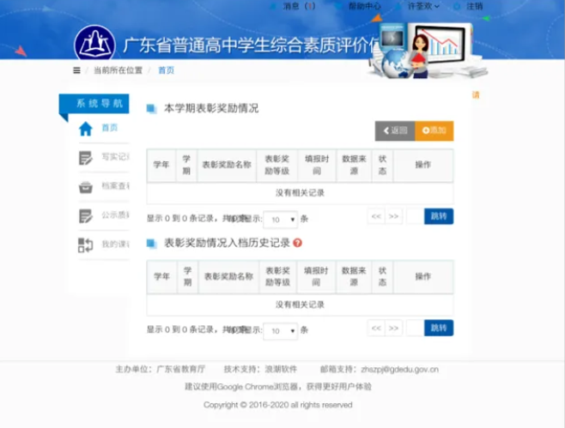Click the 首页 breadcrumb link
Image resolution: width=565 pixels, height=428 pixels.
pos(166,70)
